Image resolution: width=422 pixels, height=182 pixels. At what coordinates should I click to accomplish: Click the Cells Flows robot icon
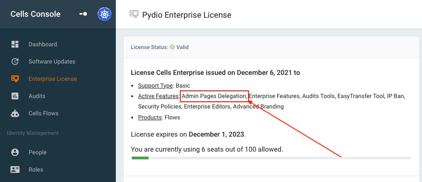pyautogui.click(x=15, y=113)
